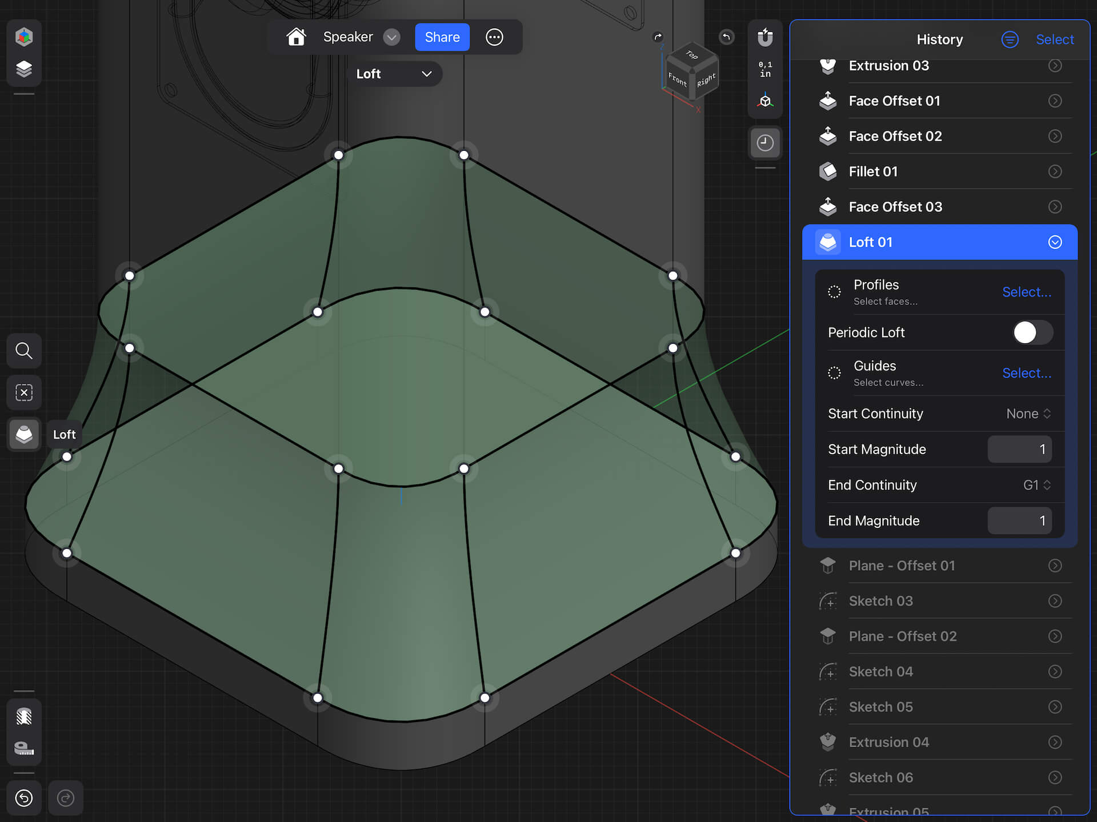Click the deselect X box icon

[24, 393]
